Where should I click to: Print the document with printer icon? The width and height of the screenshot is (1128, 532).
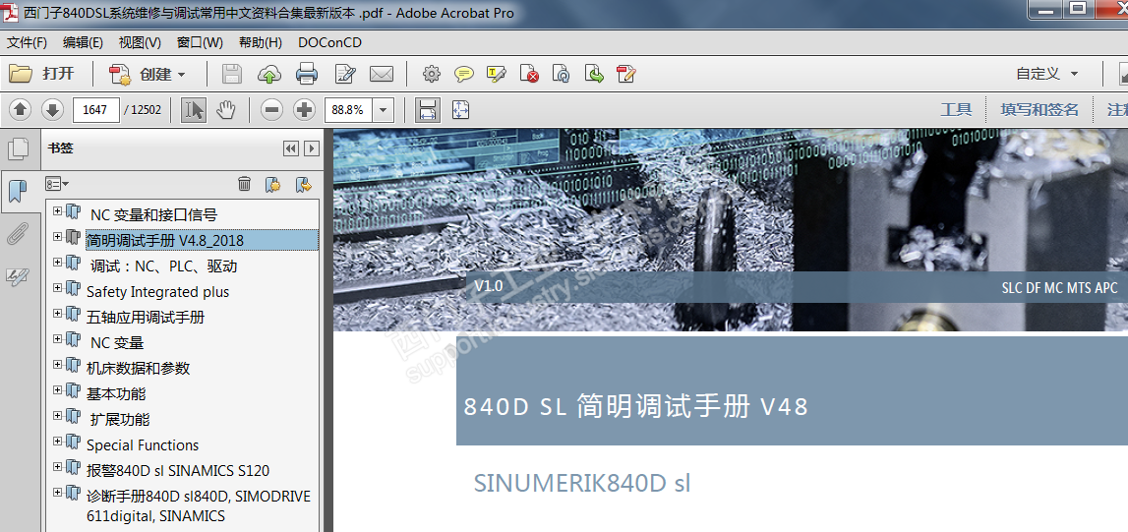coord(307,74)
